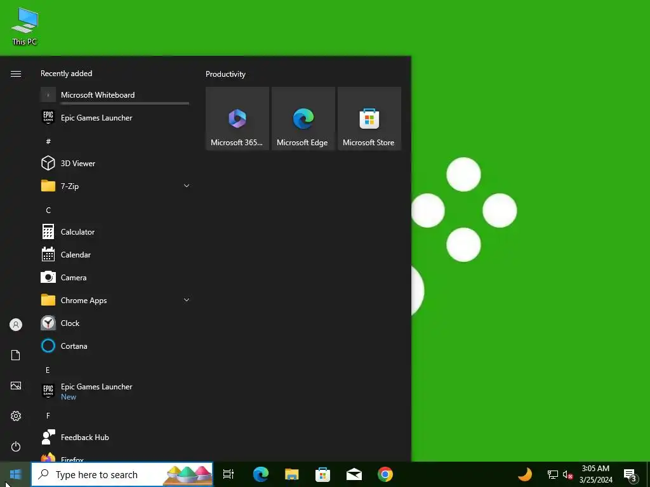Jump to letter index #
Image resolution: width=650 pixels, height=487 pixels.
tap(48, 141)
